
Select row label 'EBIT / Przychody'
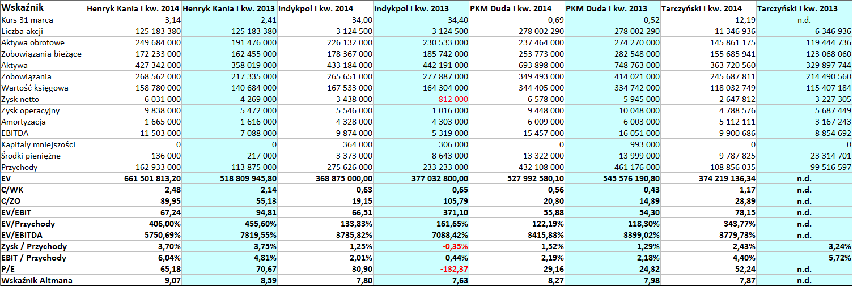click(43, 258)
